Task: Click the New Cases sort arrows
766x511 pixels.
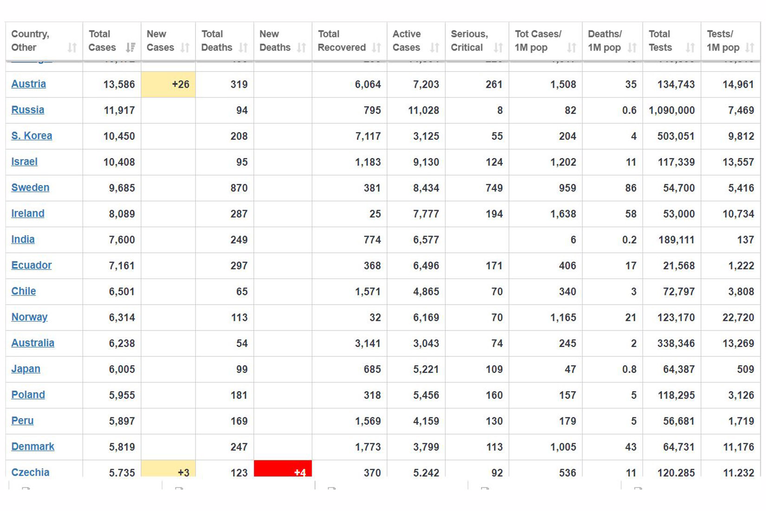Action: point(185,47)
